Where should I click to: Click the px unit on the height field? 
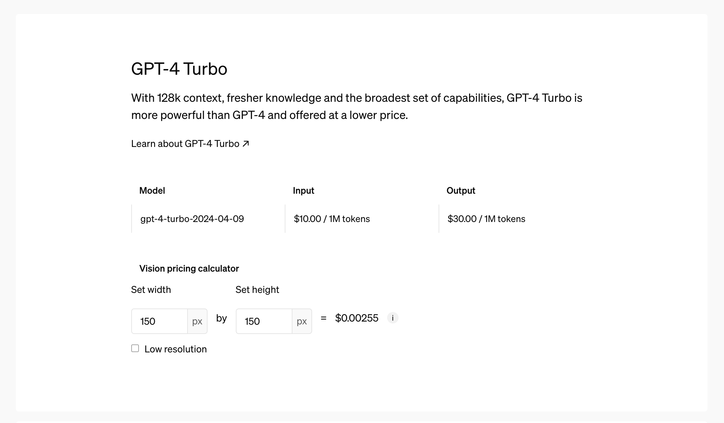click(x=302, y=321)
